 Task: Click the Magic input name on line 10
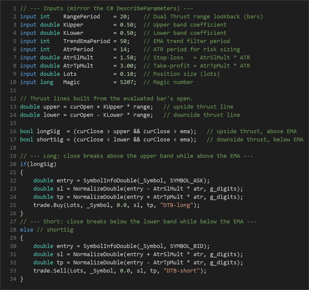tap(72, 82)
